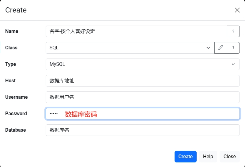245x167 pixels.
Task: Open Help from the dialog footer
Action: pyautogui.click(x=208, y=157)
